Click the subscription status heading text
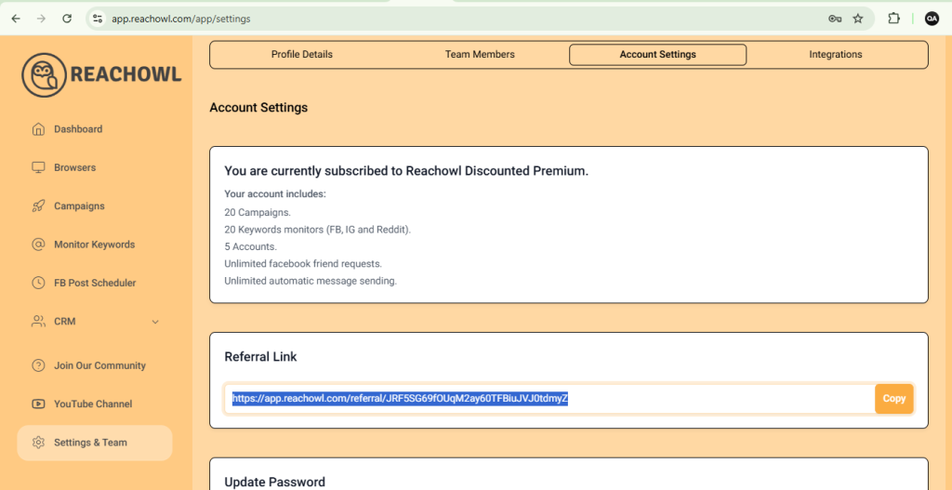 coord(406,171)
